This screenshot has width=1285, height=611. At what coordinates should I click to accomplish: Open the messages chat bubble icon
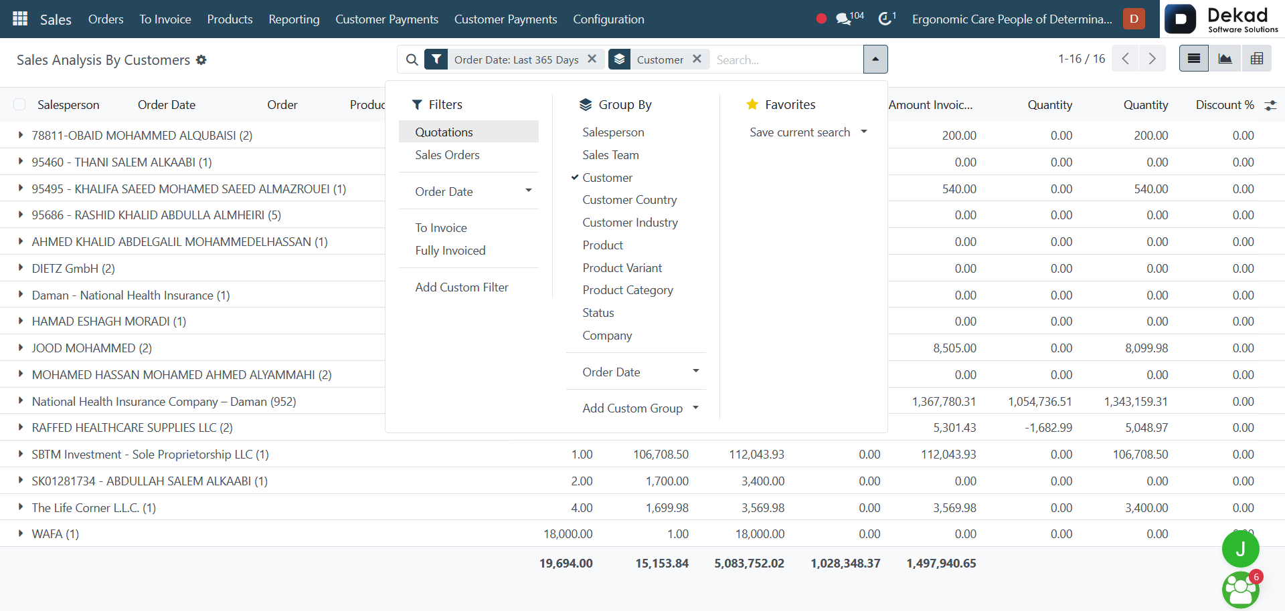pyautogui.click(x=844, y=19)
